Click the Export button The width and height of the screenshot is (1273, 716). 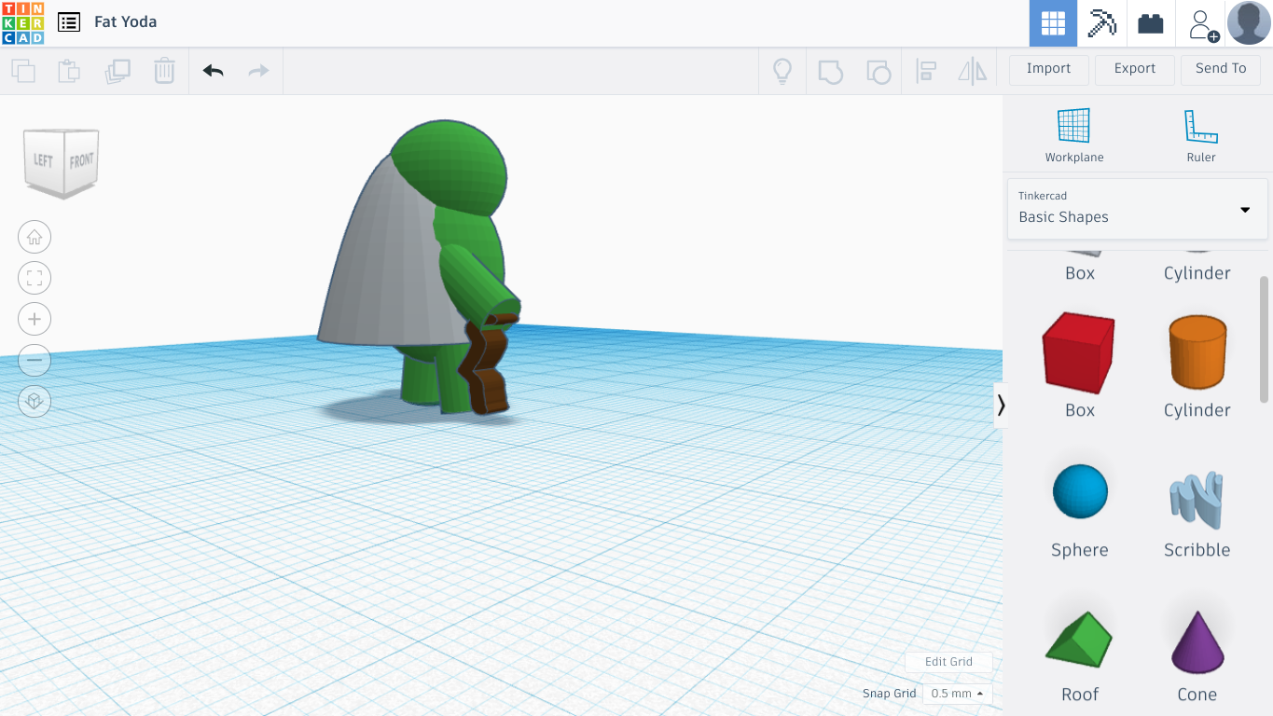pyautogui.click(x=1135, y=69)
